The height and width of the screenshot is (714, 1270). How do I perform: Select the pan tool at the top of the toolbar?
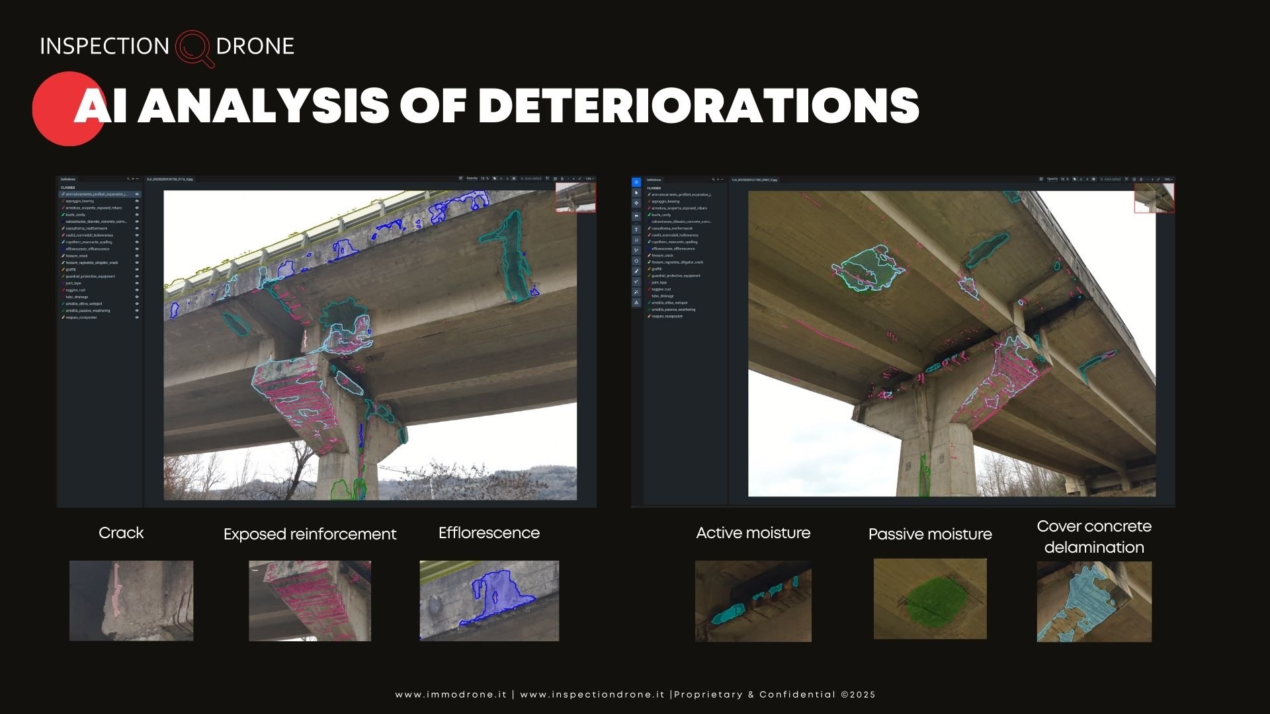pos(636,183)
